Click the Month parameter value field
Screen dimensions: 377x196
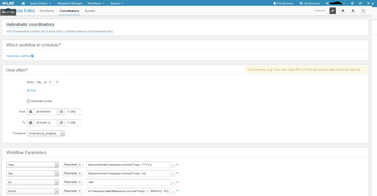[128, 191]
